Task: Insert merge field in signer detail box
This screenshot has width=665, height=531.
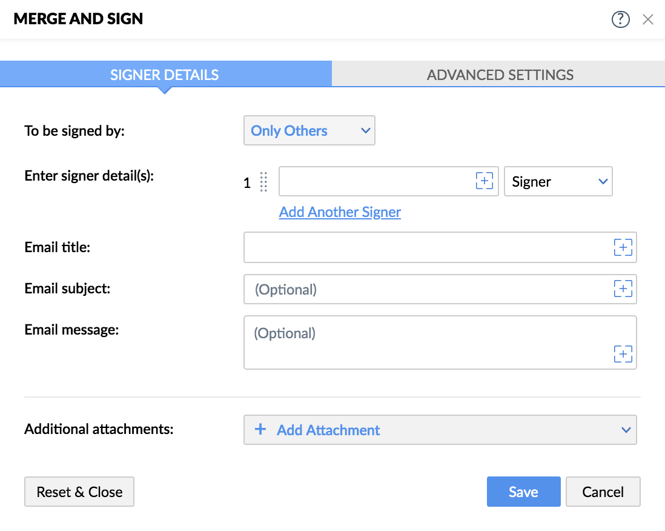Action: (485, 181)
